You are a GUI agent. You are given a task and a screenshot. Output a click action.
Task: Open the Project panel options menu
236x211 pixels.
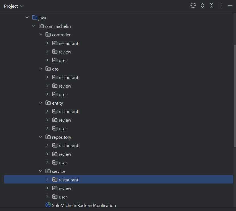coord(221,6)
